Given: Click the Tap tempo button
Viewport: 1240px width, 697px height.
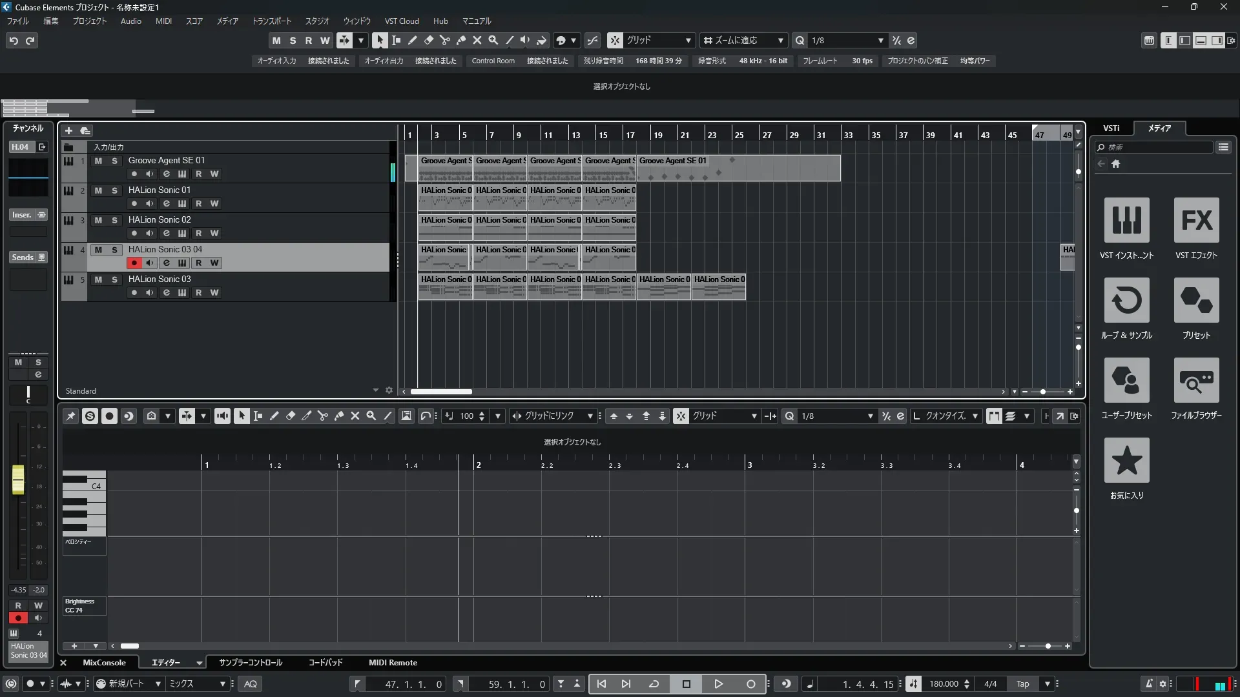Looking at the screenshot, I should click(1022, 684).
